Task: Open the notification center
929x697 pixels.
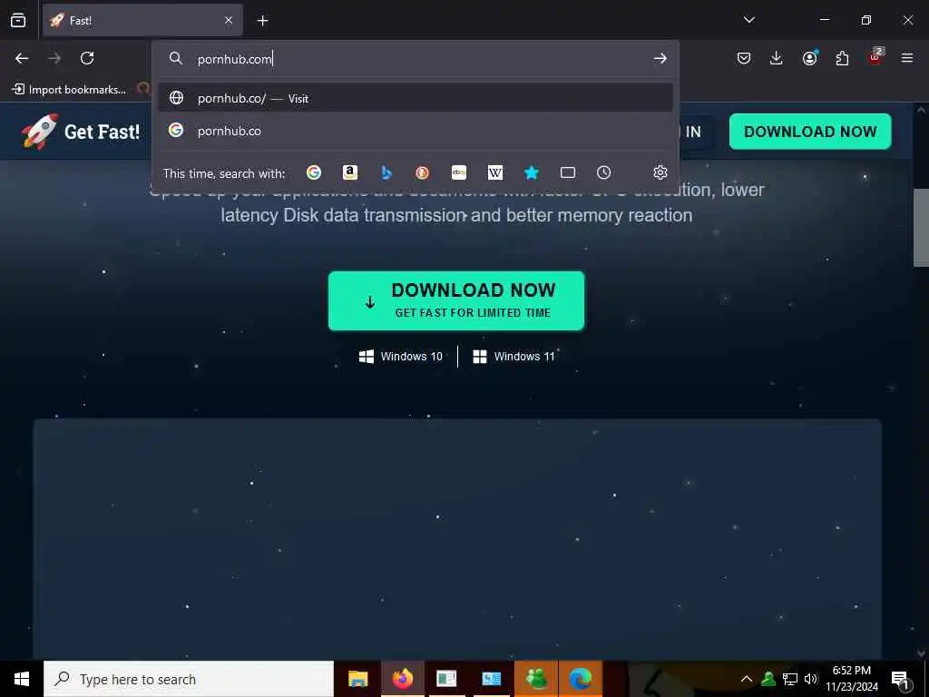Action: pyautogui.click(x=901, y=679)
